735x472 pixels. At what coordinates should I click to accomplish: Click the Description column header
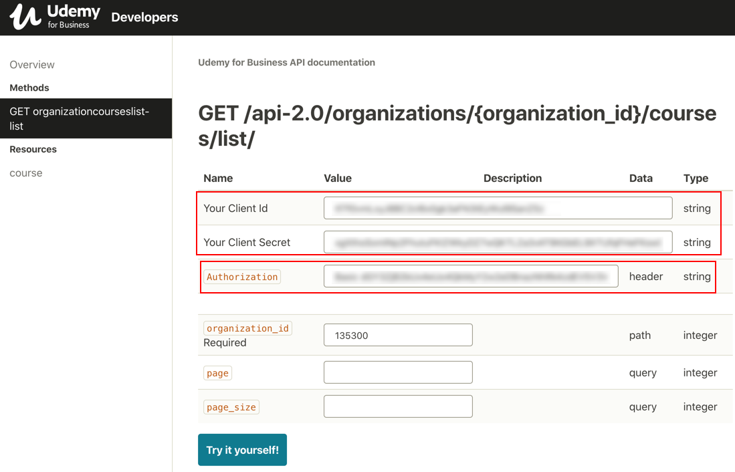coord(512,178)
